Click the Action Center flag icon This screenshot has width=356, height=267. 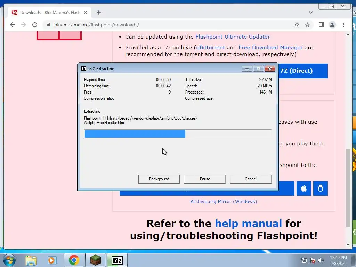click(313, 260)
